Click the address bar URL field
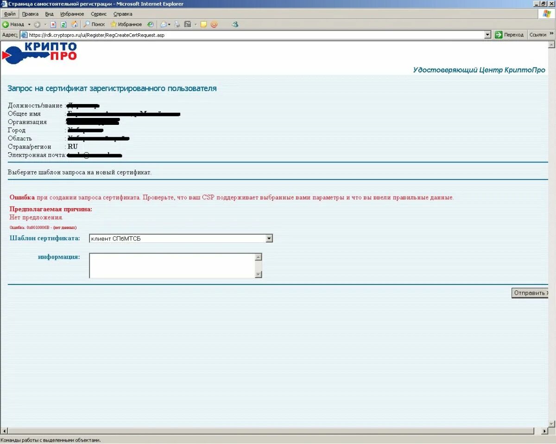 point(255,35)
